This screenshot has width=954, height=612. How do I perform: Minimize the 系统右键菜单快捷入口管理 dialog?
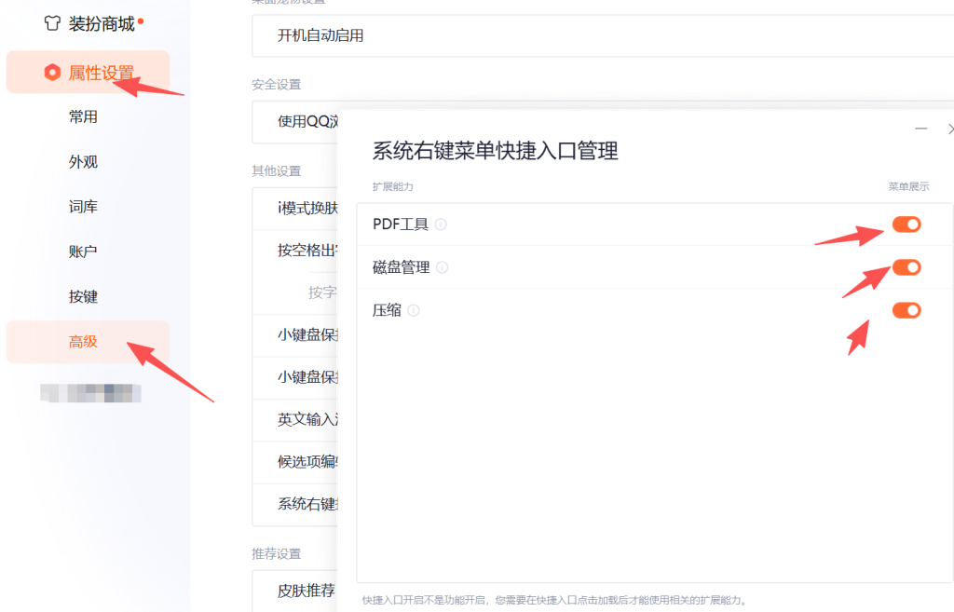[920, 129]
